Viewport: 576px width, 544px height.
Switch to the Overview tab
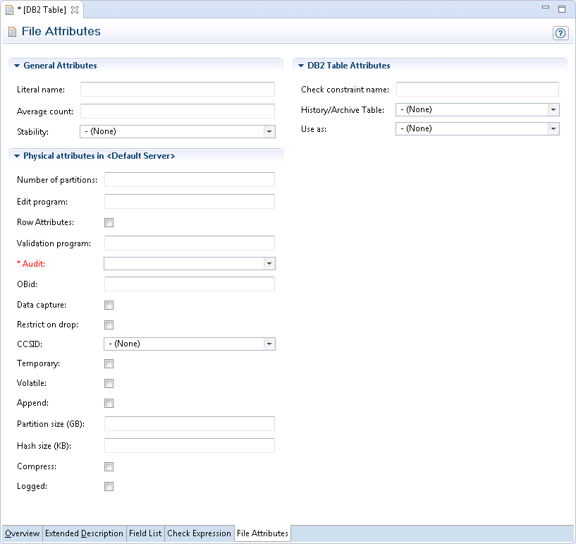(22, 533)
